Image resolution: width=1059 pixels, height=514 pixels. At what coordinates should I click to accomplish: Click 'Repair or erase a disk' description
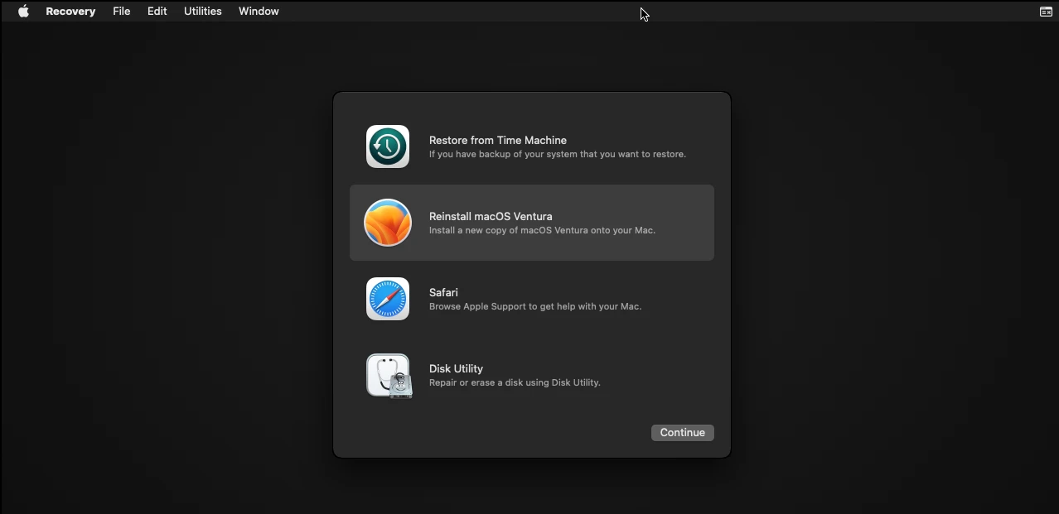[515, 383]
